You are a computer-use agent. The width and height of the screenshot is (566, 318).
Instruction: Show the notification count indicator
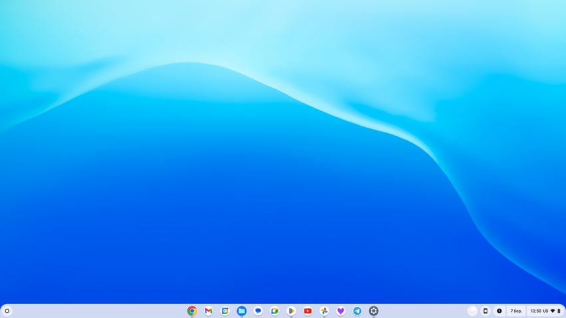(x=499, y=311)
